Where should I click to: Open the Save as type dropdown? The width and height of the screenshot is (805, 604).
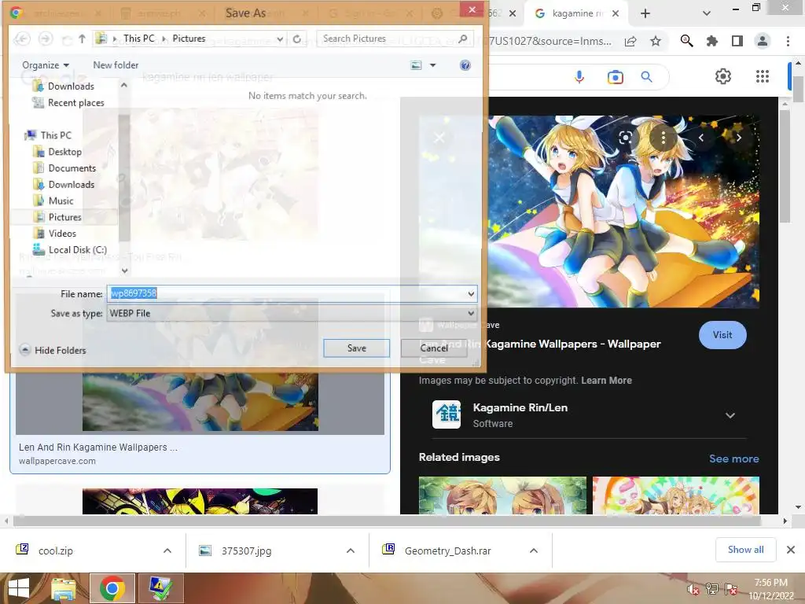point(292,313)
